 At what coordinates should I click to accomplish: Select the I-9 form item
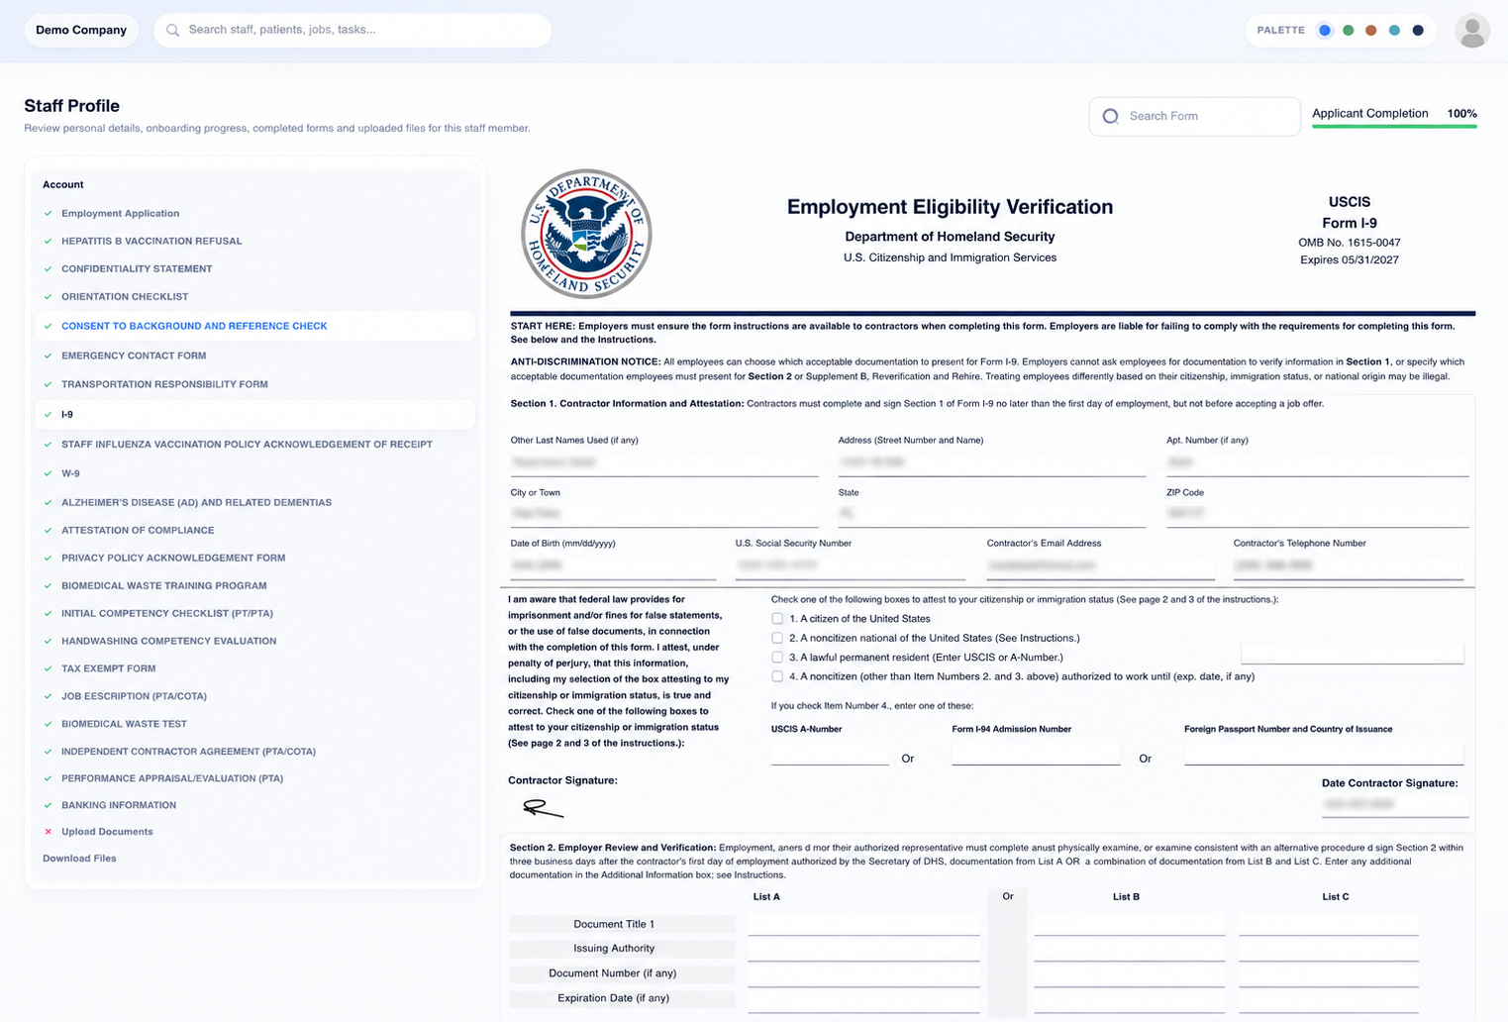pyautogui.click(x=254, y=415)
